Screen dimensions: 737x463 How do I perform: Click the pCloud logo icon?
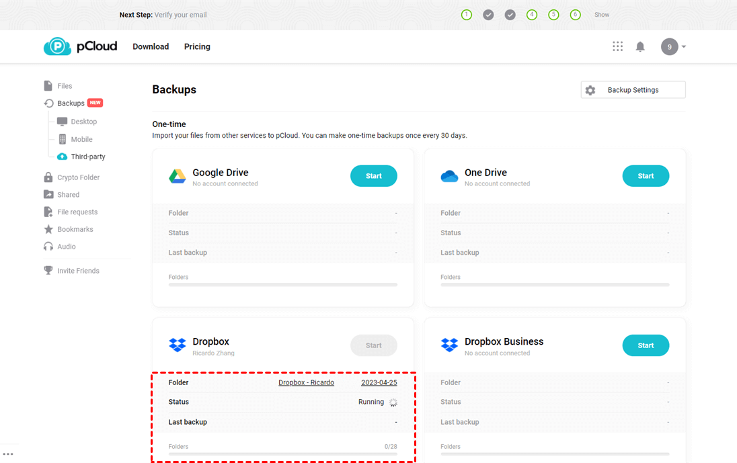[58, 46]
